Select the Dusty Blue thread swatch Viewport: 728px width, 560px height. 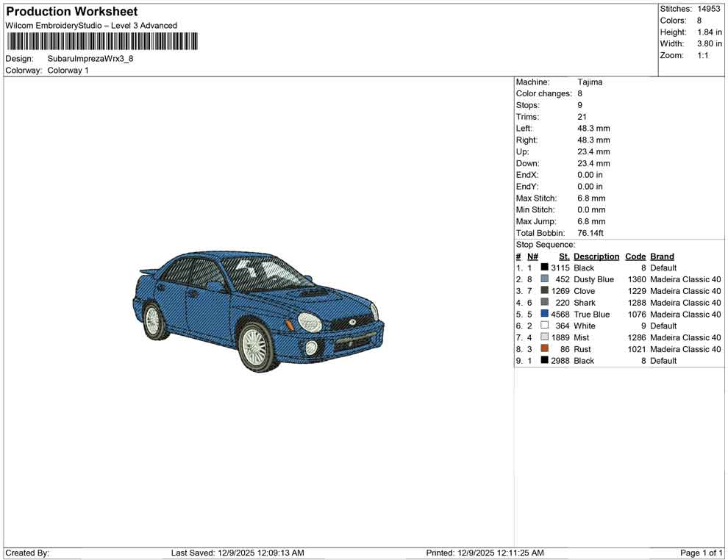click(544, 279)
